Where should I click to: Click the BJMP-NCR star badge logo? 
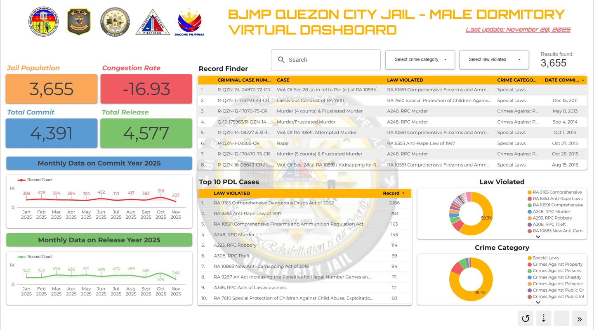tap(79, 22)
